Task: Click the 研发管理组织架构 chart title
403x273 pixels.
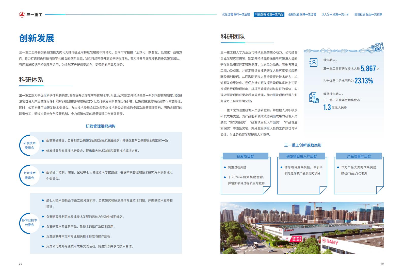Action: 101,126
